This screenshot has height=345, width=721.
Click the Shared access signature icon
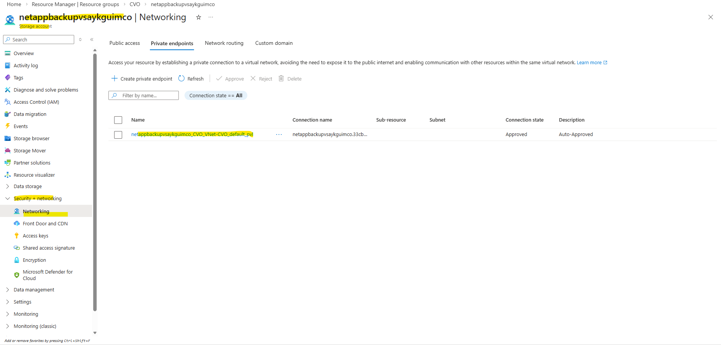(x=17, y=248)
